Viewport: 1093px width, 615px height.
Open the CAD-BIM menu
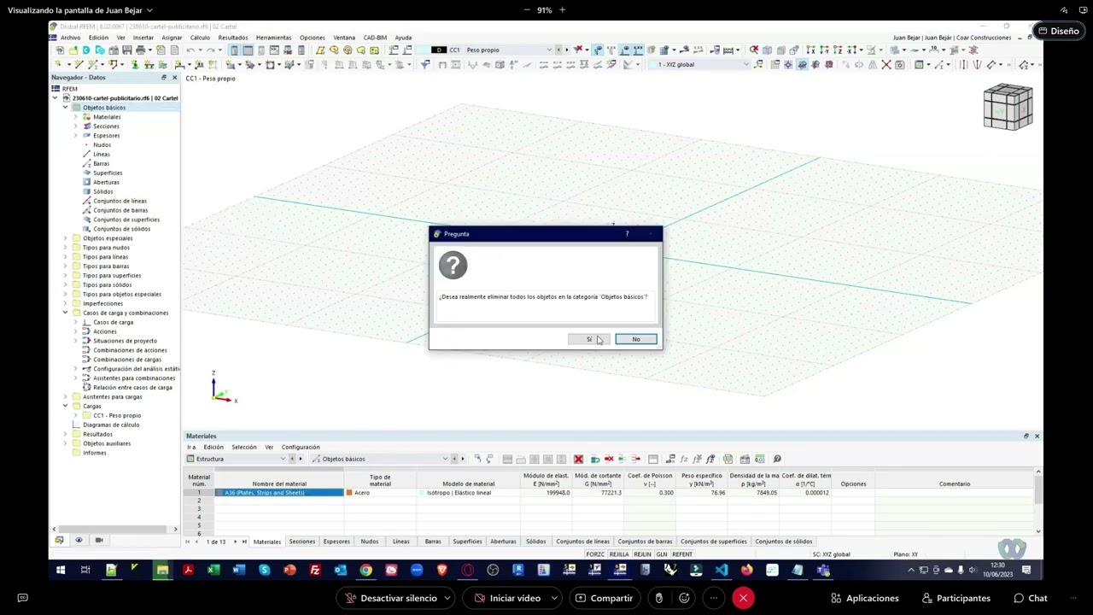pos(375,38)
